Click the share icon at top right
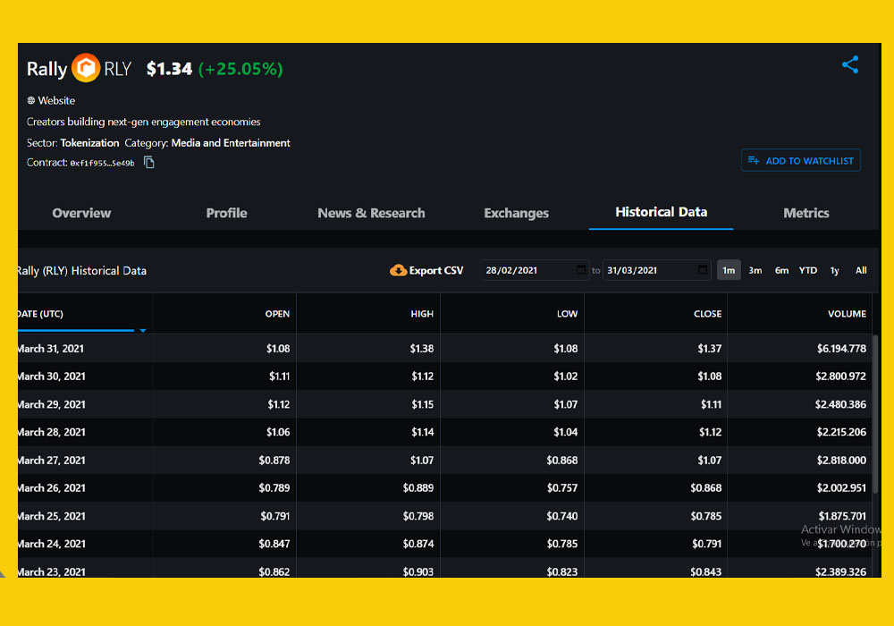 click(850, 64)
